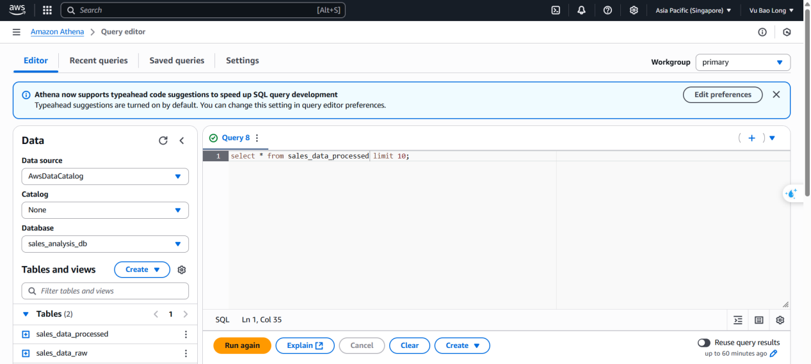This screenshot has height=364, width=811.
Task: Open the Create dropdown next to Clear
Action: tap(462, 345)
